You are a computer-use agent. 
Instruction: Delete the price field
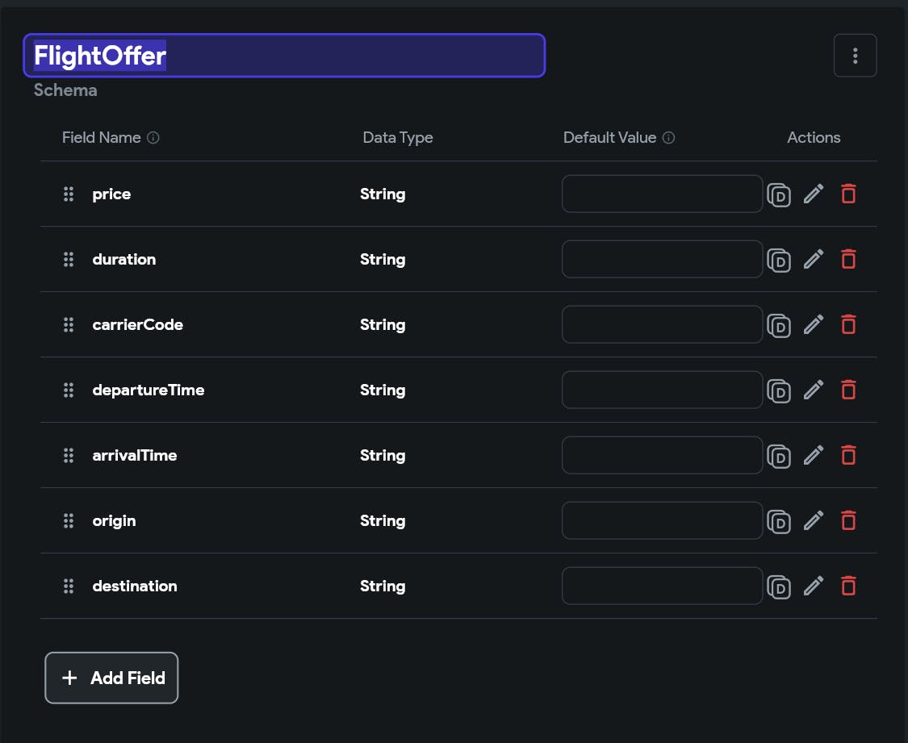(848, 194)
